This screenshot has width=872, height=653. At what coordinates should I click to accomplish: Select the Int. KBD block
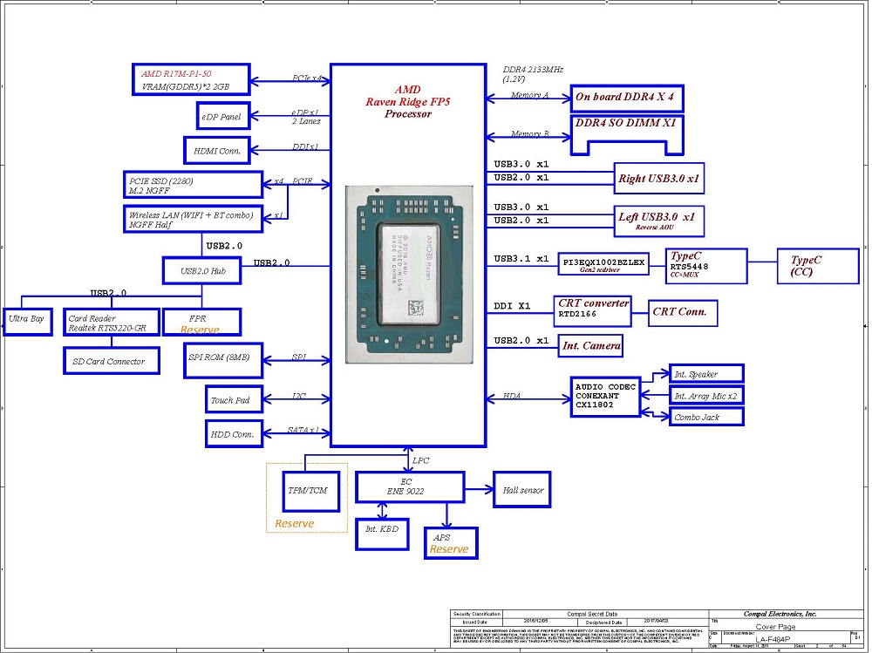point(382,534)
